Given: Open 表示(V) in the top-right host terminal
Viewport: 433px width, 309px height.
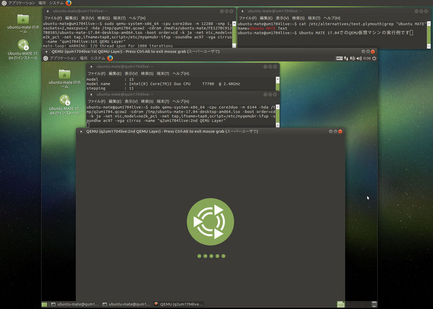Looking at the screenshot, I should 282,18.
